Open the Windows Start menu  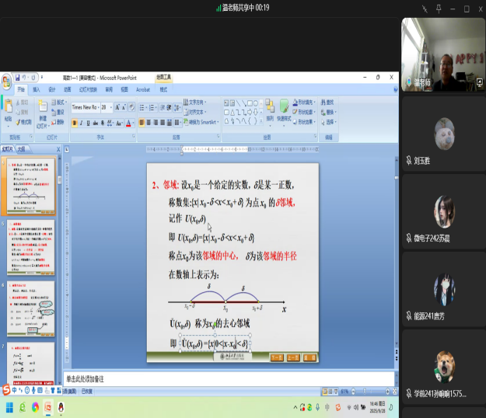pos(10,407)
